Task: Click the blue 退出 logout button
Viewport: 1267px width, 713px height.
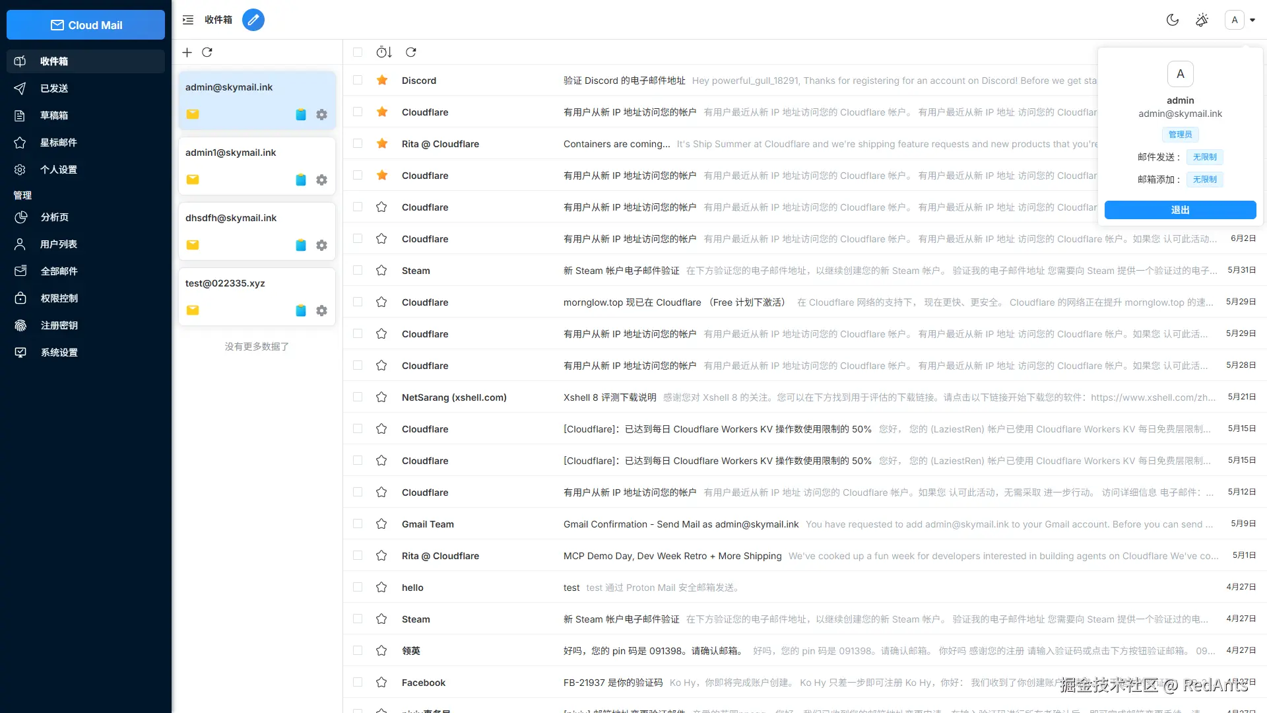Action: (1180, 210)
